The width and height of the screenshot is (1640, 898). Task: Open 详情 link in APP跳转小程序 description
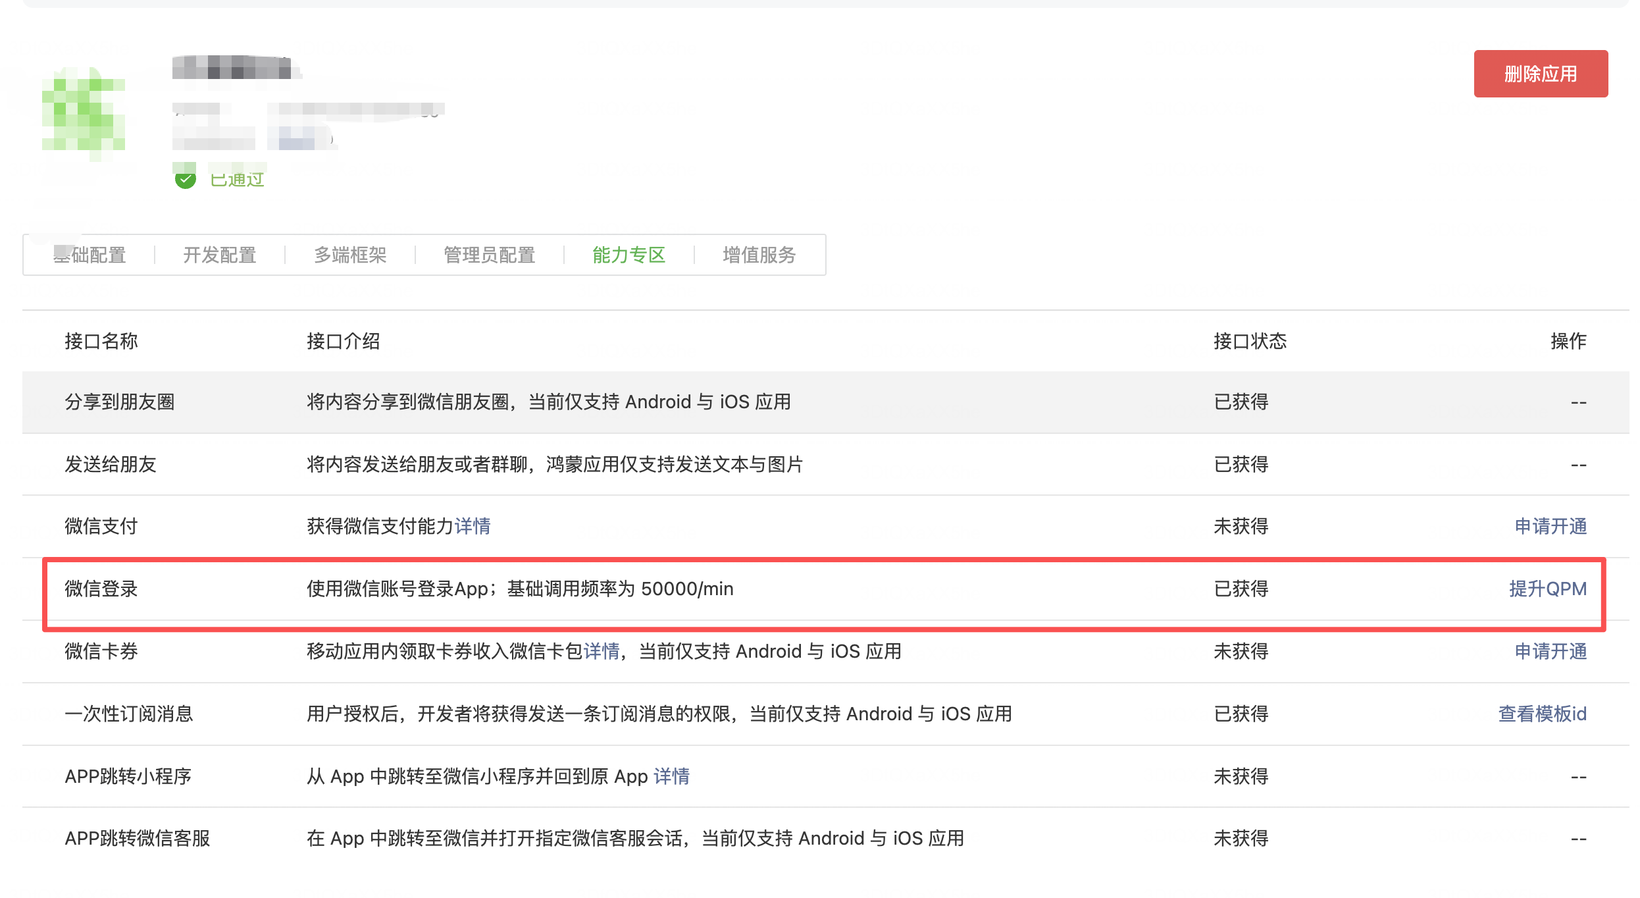coord(671,776)
